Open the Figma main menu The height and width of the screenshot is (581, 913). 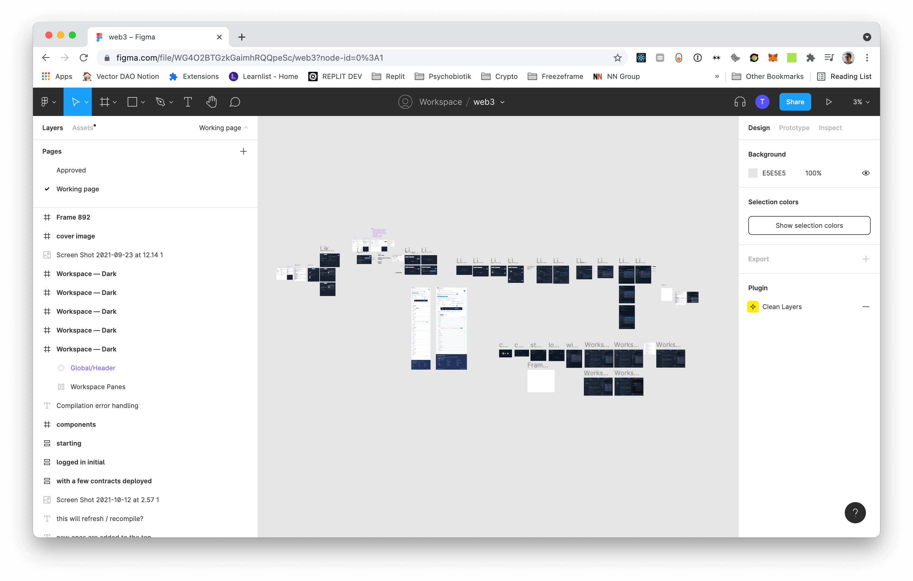click(x=48, y=102)
